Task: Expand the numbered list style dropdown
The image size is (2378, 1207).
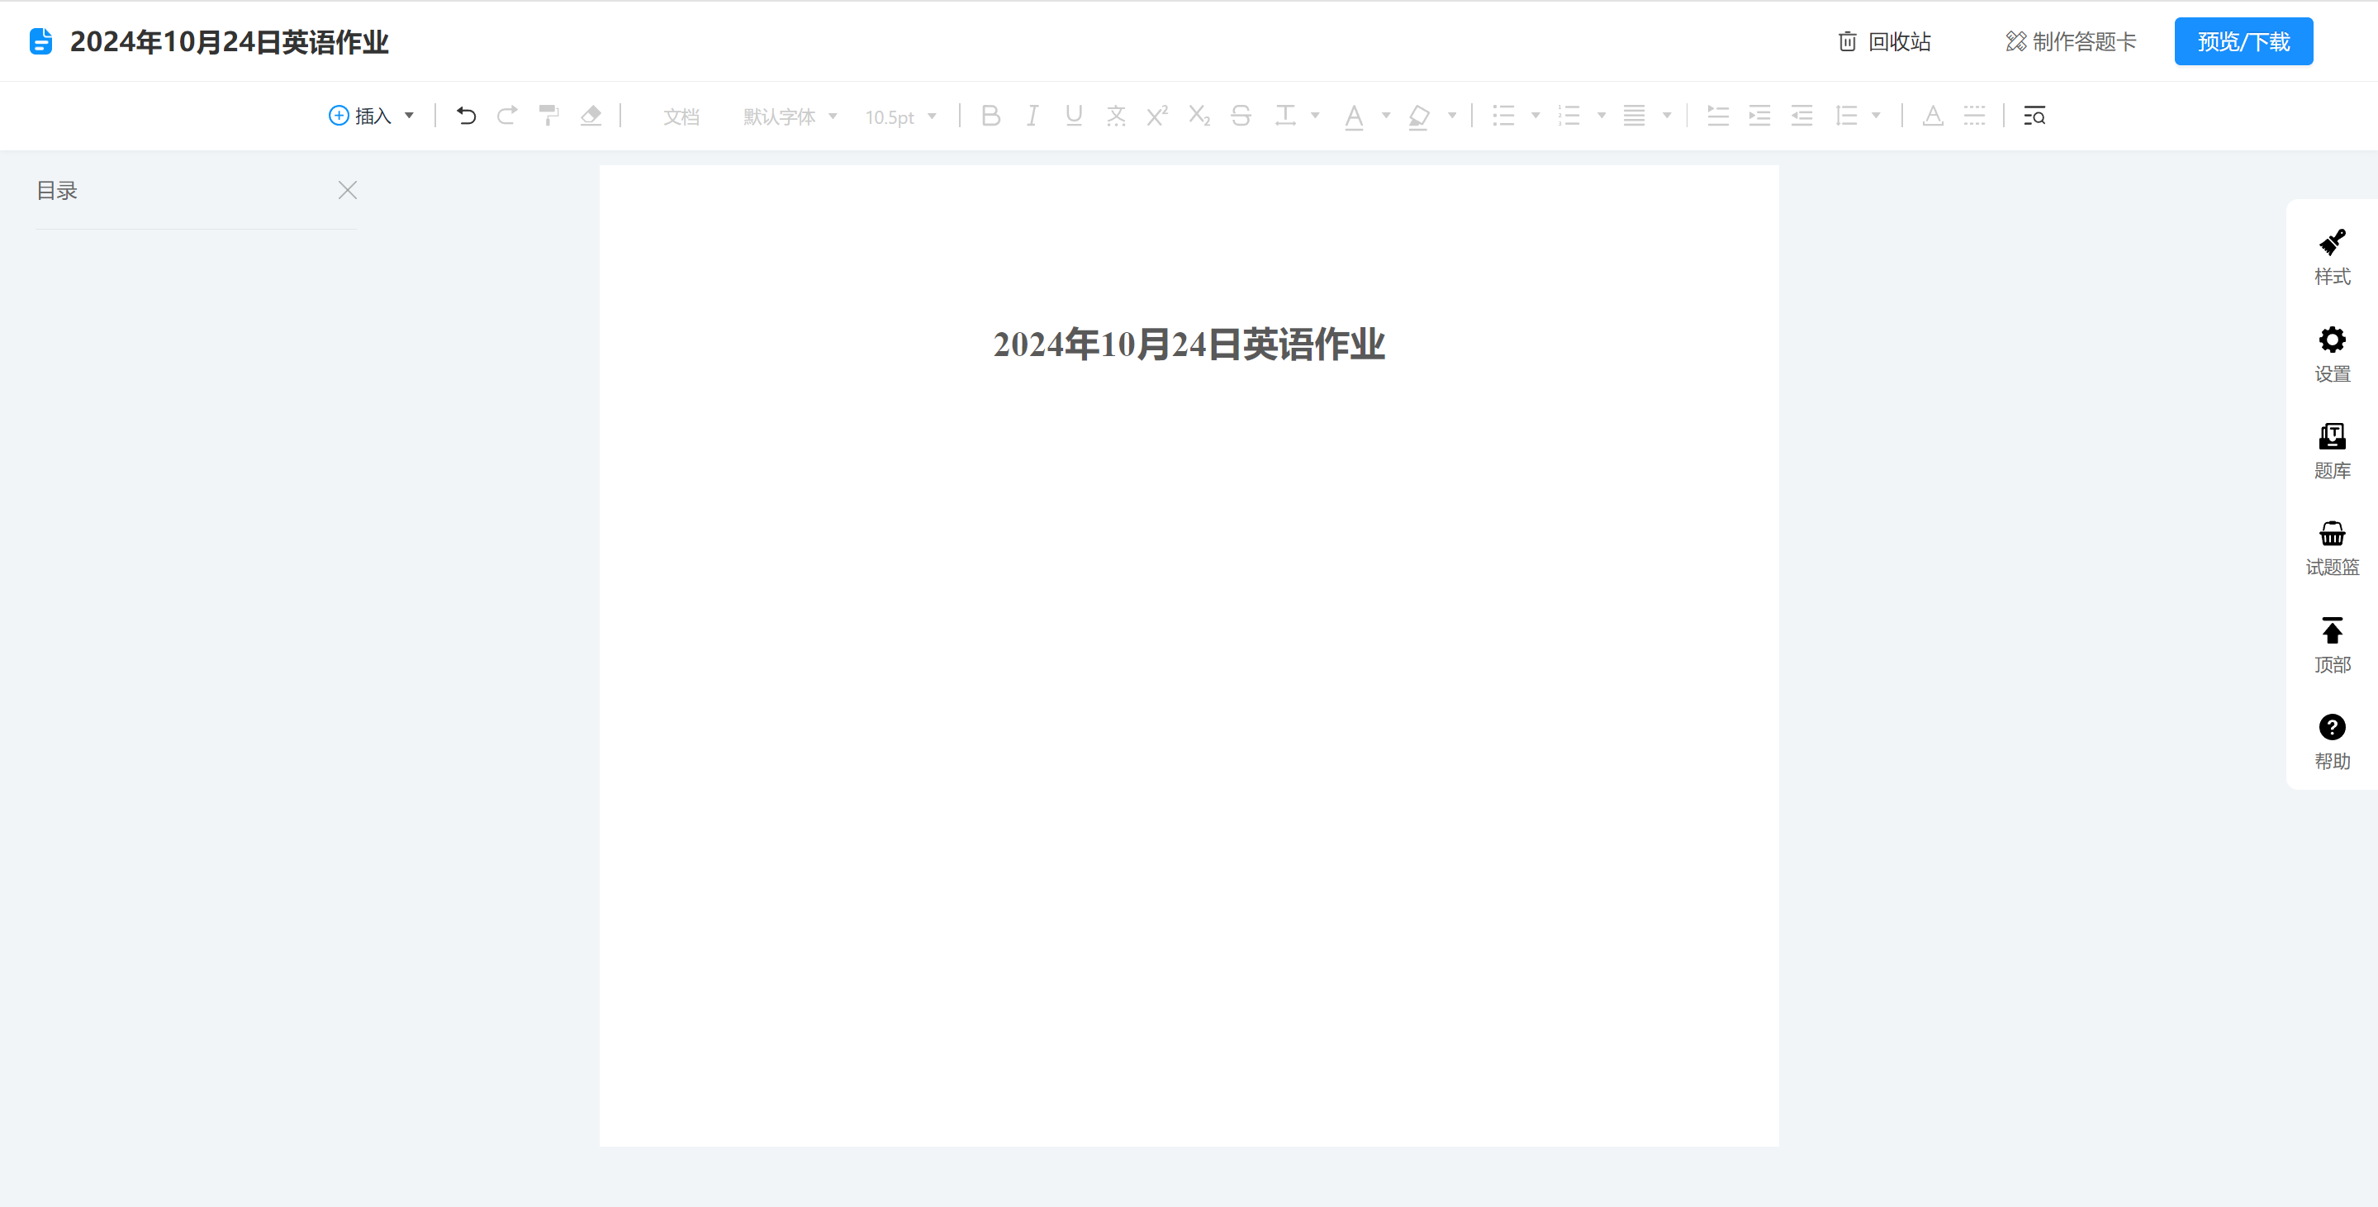Action: (x=1602, y=116)
